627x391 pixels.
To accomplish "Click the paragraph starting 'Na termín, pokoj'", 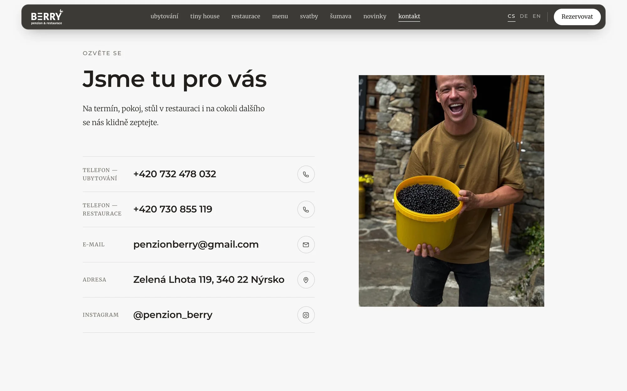I will [174, 115].
